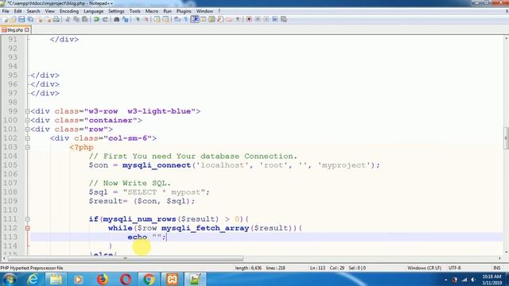This screenshot has height=286, width=509.
Task: Select the blog.php tab
Action: pyautogui.click(x=15, y=30)
